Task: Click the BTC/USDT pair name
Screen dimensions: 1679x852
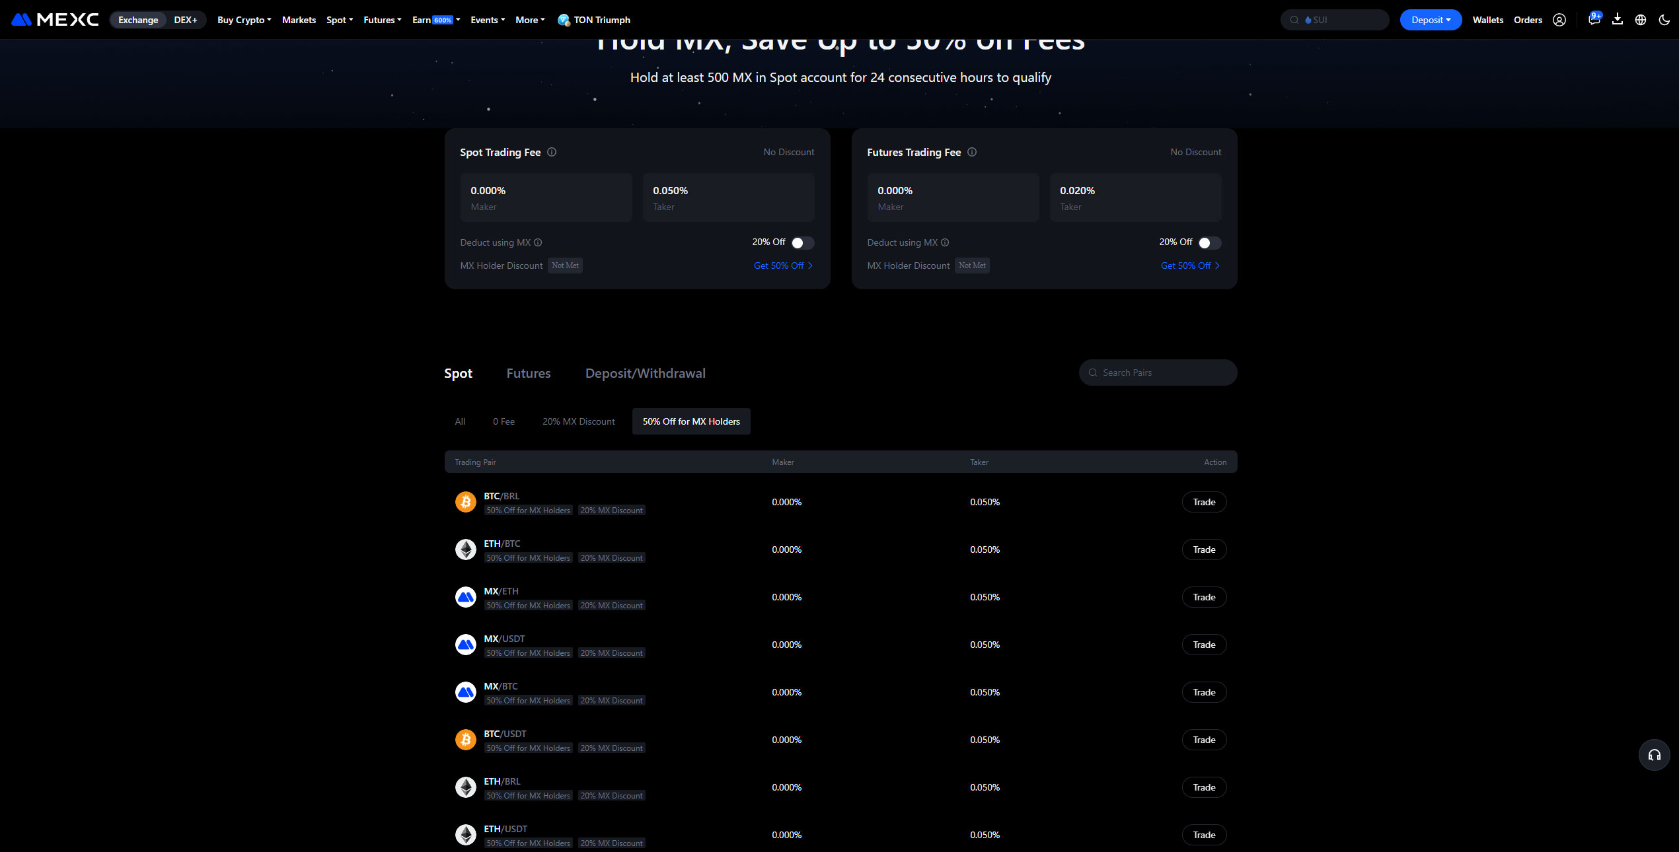Action: tap(505, 734)
